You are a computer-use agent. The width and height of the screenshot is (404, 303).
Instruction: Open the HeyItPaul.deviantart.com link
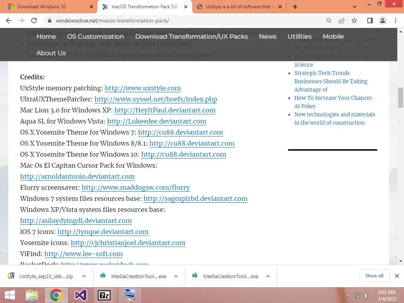point(165,110)
